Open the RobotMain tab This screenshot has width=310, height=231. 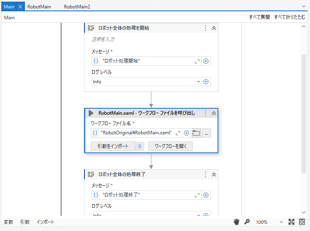click(39, 7)
